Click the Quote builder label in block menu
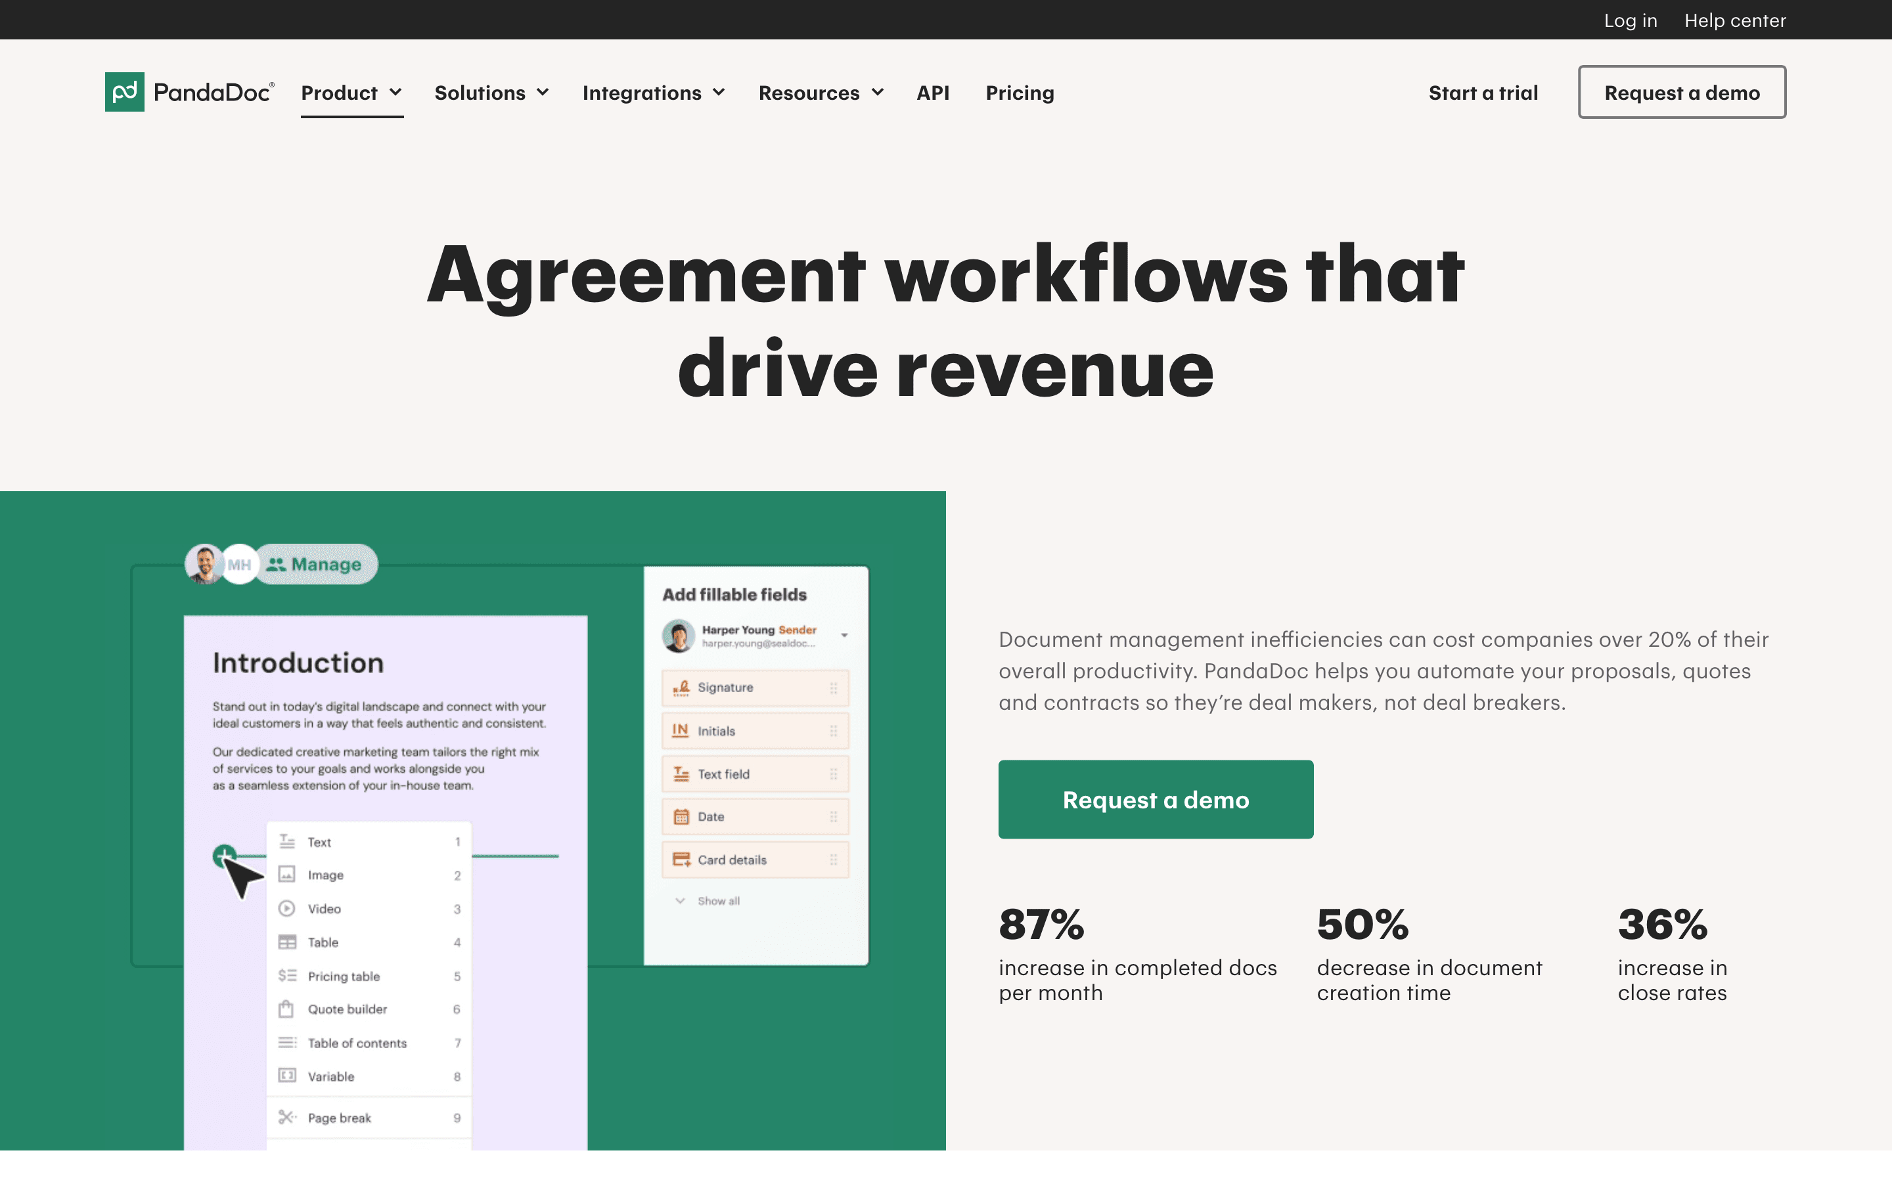 point(347,1009)
